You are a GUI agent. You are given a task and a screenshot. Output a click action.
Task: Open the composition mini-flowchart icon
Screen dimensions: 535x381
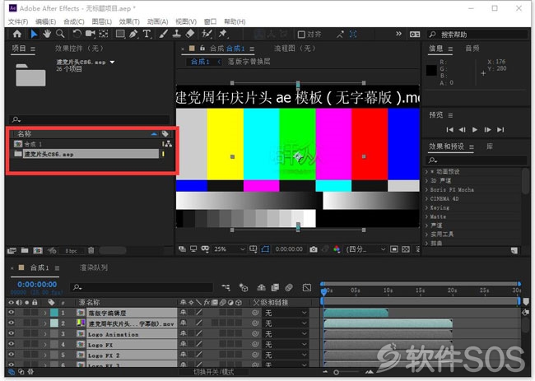[x=226, y=287]
